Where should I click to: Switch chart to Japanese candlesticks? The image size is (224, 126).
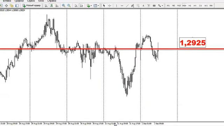51,6
